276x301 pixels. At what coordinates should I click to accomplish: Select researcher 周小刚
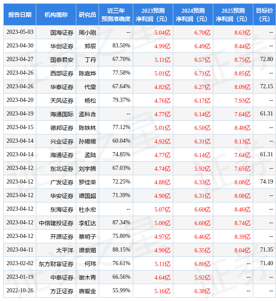coord(87,33)
